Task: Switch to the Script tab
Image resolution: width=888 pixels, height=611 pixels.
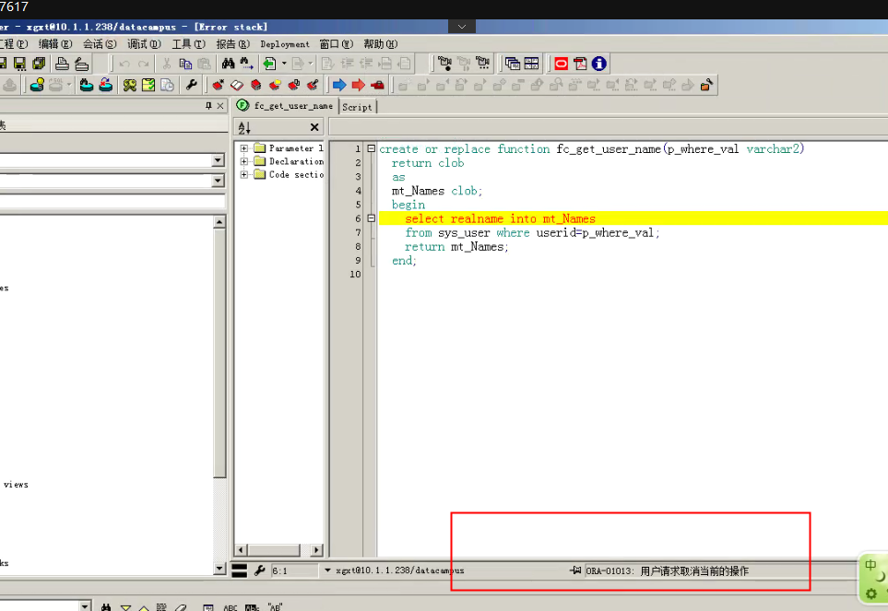Action: [x=357, y=107]
